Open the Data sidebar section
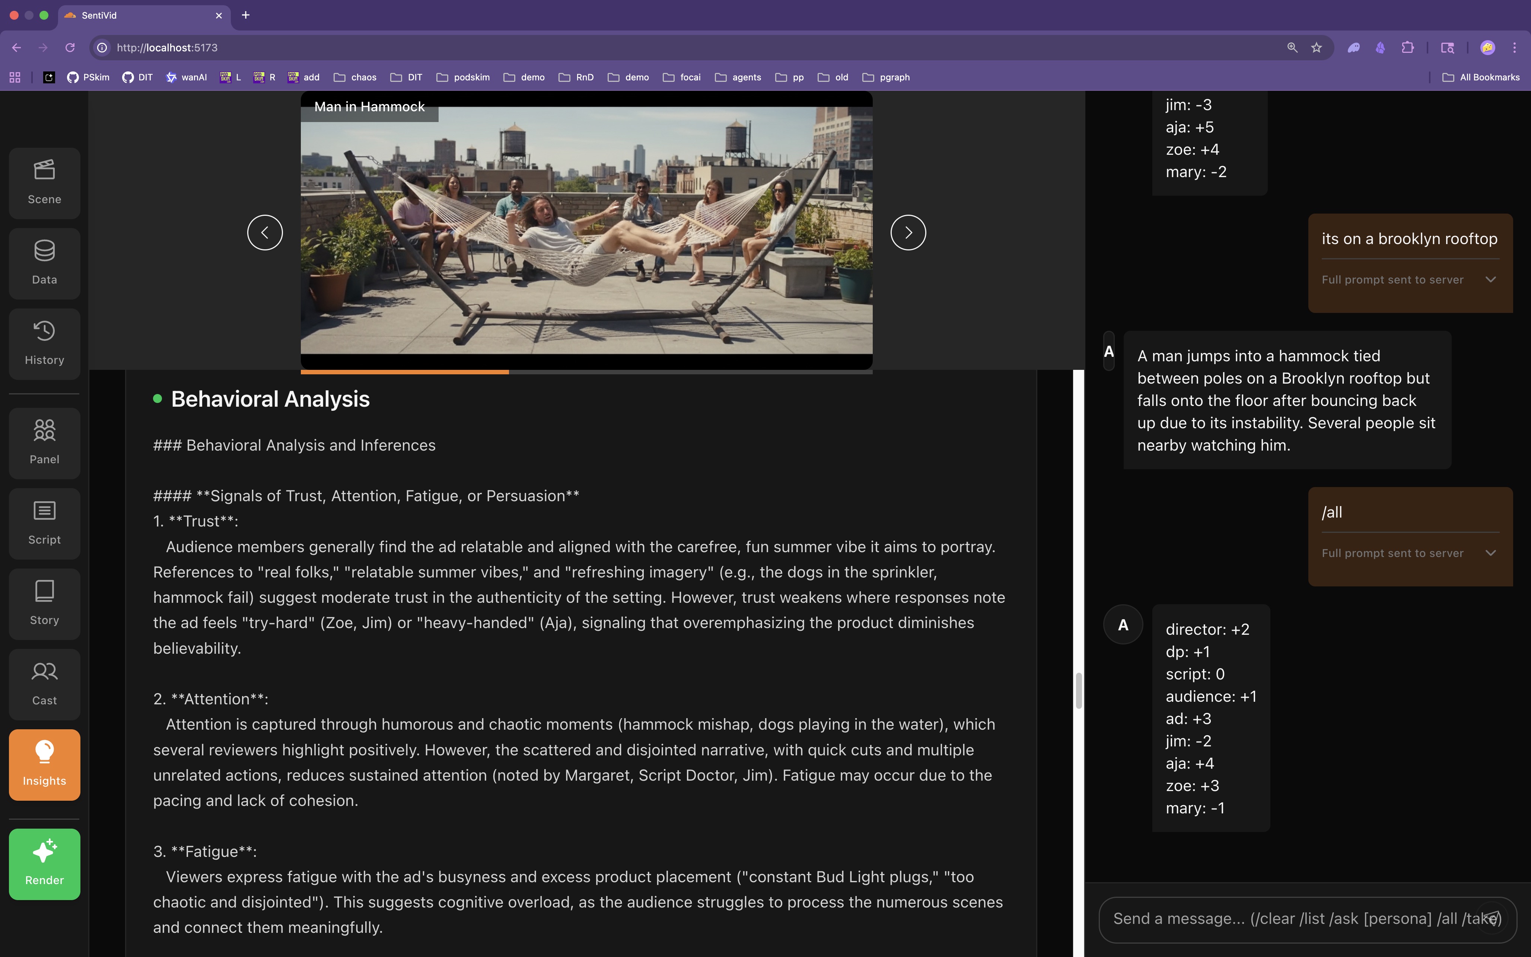 tap(44, 263)
